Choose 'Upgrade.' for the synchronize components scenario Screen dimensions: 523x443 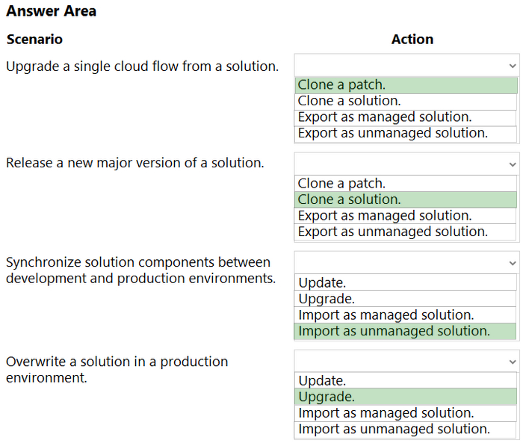[406, 299]
